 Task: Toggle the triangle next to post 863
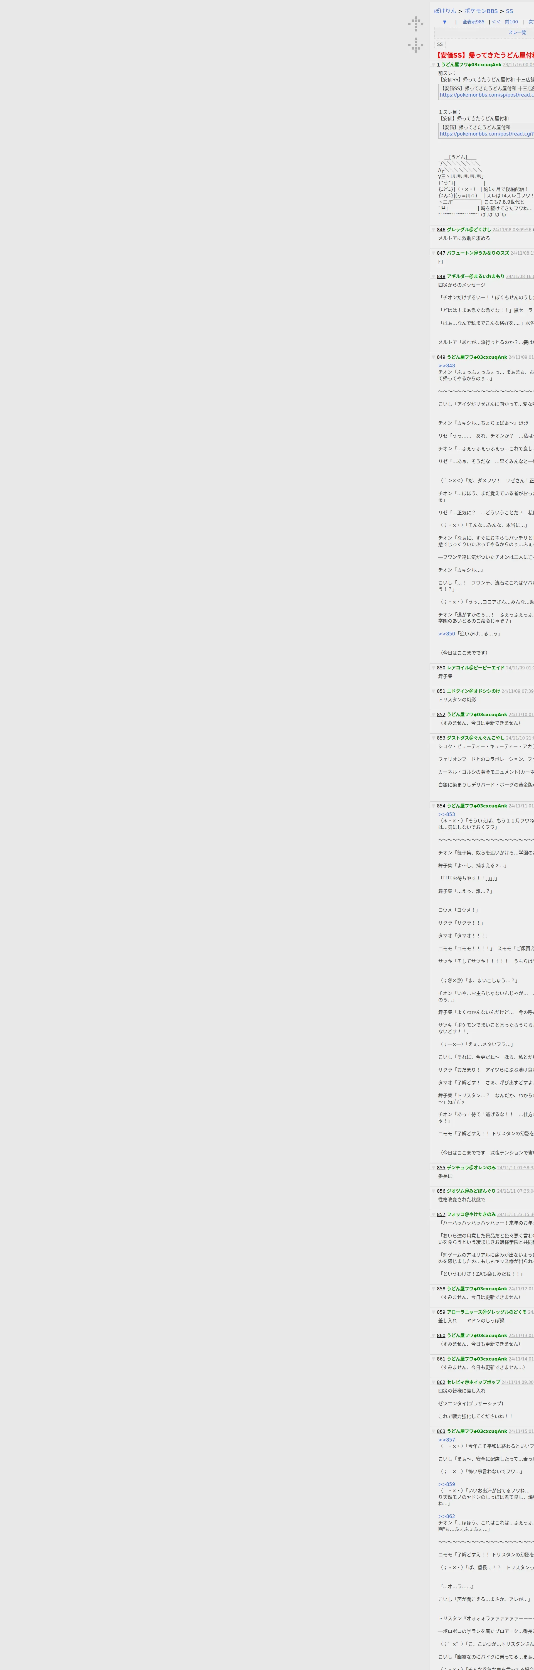(x=434, y=1431)
